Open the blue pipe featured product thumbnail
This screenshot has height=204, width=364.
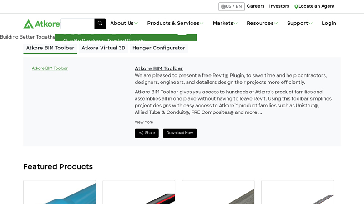(x=60, y=193)
